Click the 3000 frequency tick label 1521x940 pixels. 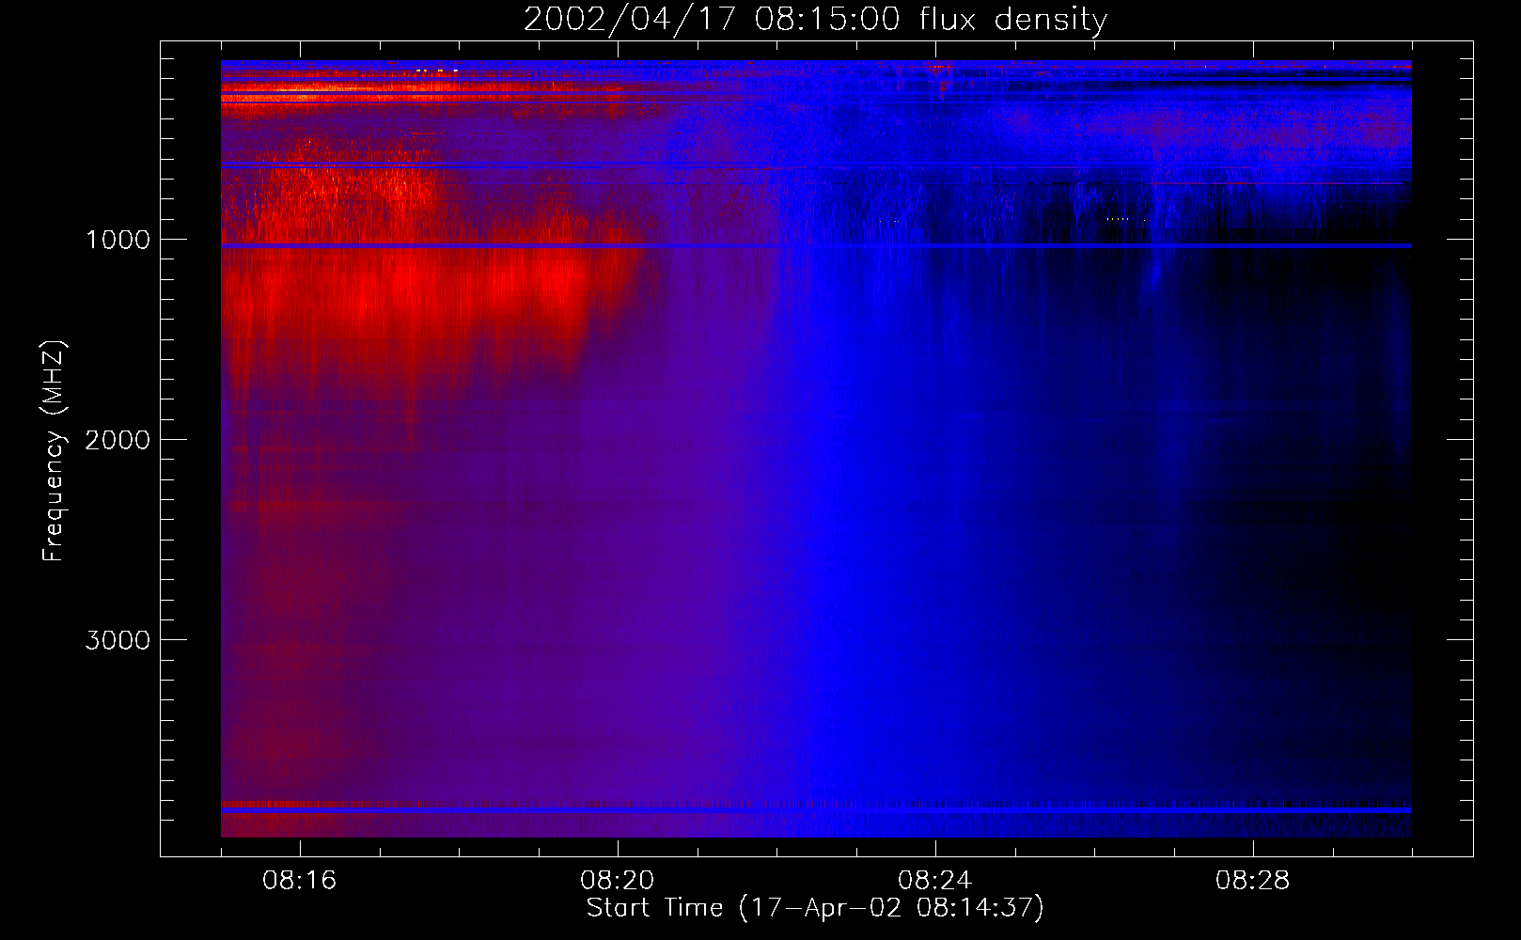click(x=118, y=640)
